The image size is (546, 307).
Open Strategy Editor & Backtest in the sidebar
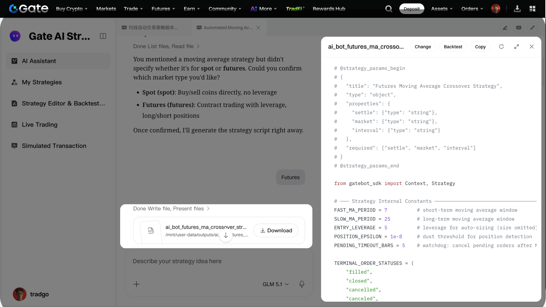(x=58, y=103)
